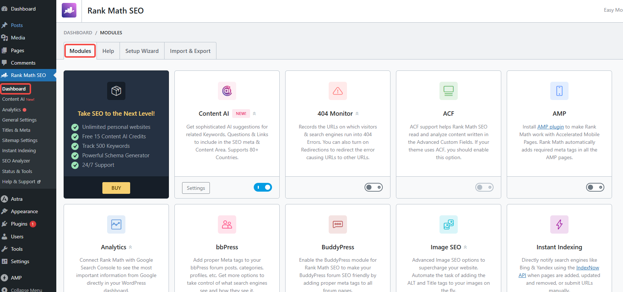
Task: Click the Rank Math SEO logo icon
Action: pyautogui.click(x=69, y=11)
